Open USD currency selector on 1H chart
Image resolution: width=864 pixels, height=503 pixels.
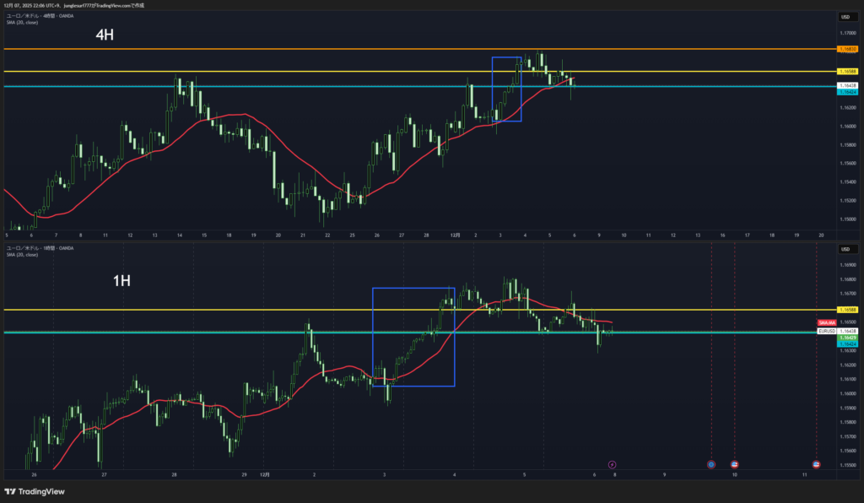[x=845, y=249]
